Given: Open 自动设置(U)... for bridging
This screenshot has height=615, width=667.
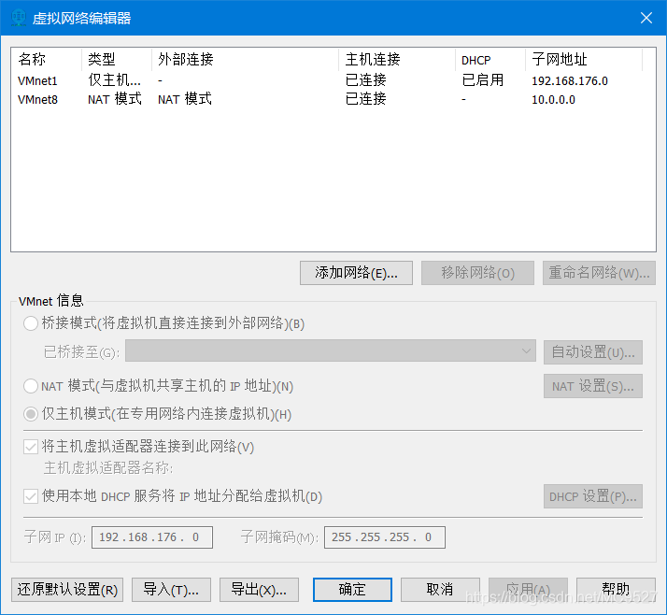Looking at the screenshot, I should click(593, 352).
